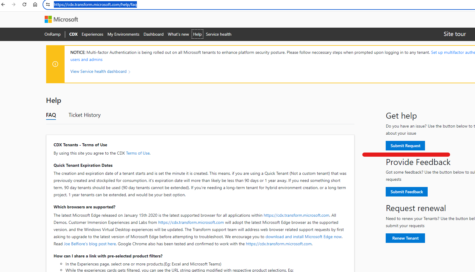The width and height of the screenshot is (475, 272).
Task: Select Help in the navigation bar
Action: point(197,34)
